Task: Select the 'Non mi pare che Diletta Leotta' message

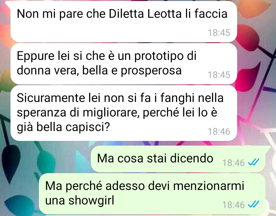Action: click(x=124, y=22)
